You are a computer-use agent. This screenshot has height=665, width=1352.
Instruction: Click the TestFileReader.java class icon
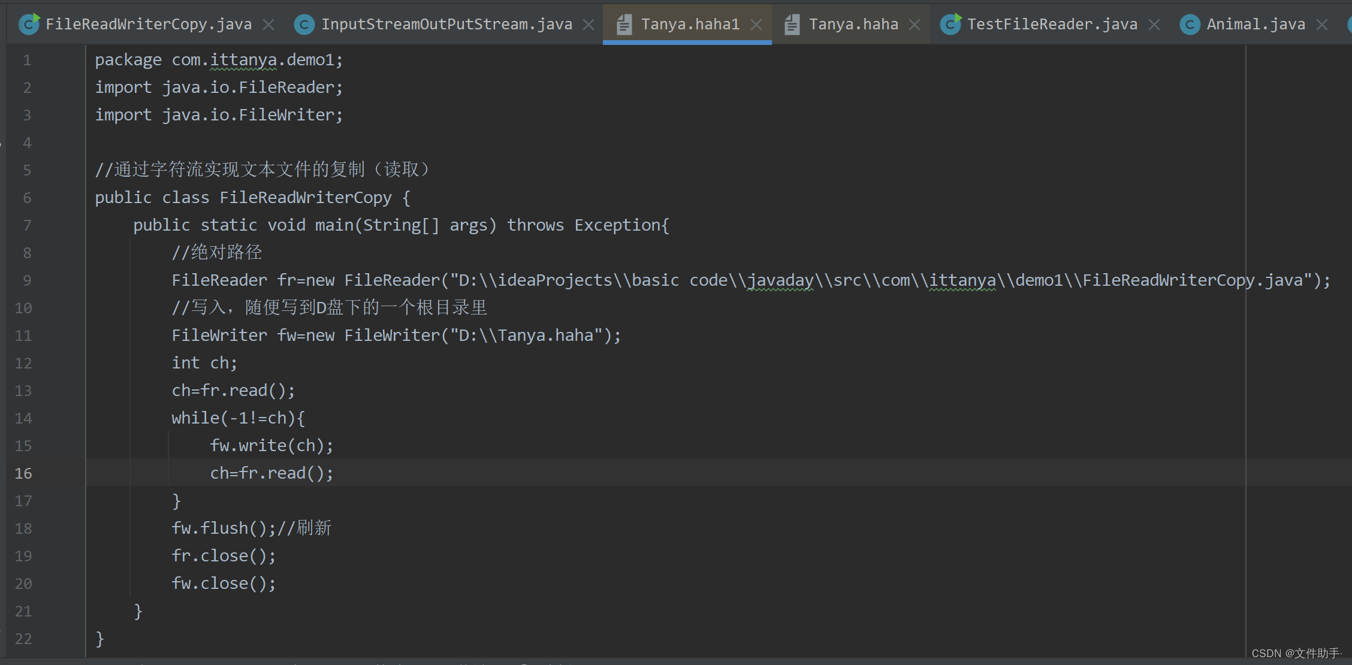[950, 24]
